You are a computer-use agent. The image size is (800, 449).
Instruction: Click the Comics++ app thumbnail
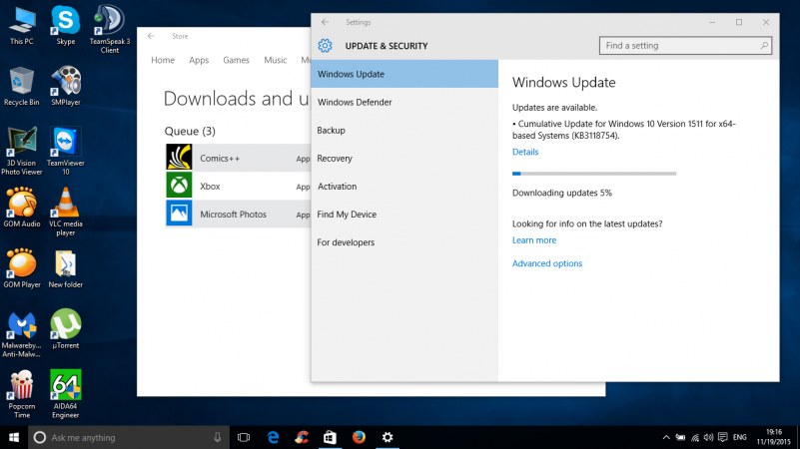[179, 157]
